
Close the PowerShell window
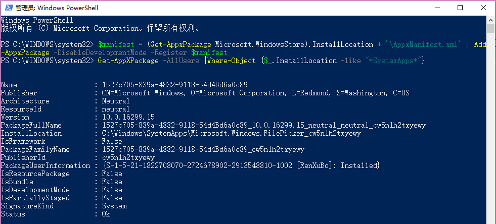click(483, 8)
